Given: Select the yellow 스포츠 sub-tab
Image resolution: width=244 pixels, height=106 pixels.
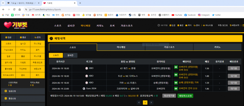Looking at the screenshot, I should pyautogui.click(x=56, y=55).
